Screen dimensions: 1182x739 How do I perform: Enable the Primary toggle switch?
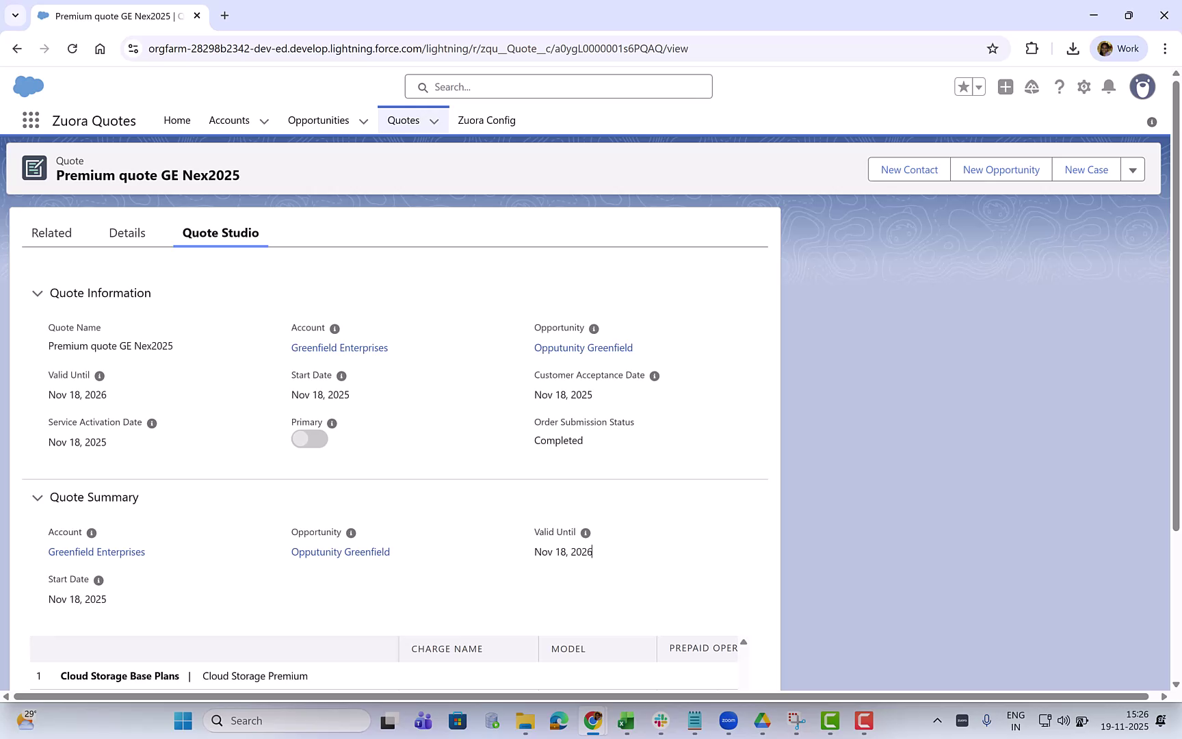point(309,439)
